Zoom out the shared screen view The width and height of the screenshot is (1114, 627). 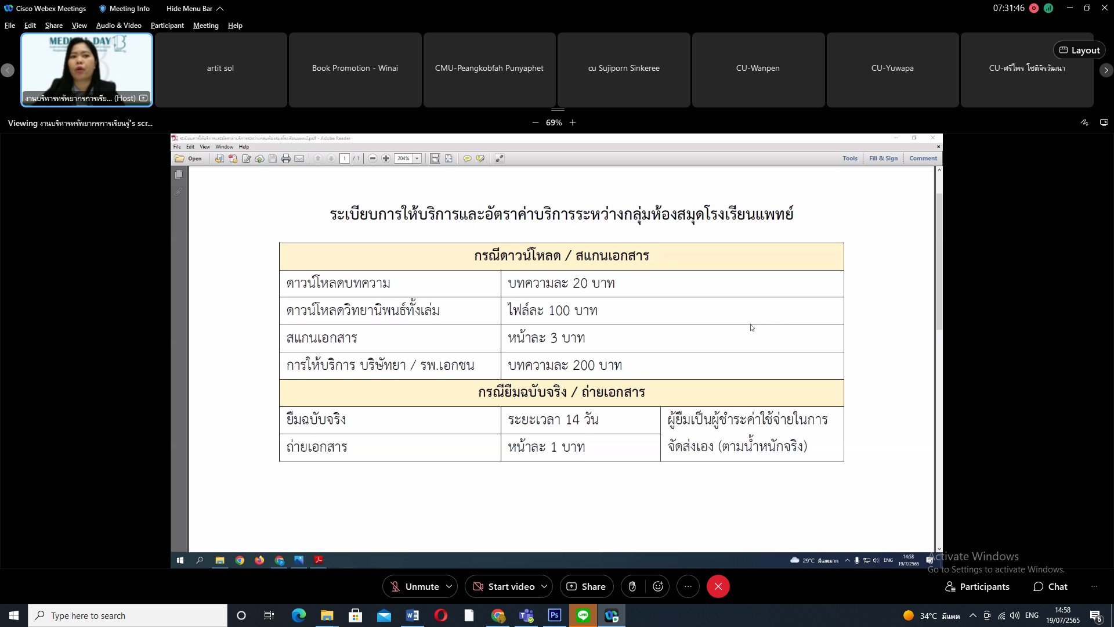tap(535, 122)
